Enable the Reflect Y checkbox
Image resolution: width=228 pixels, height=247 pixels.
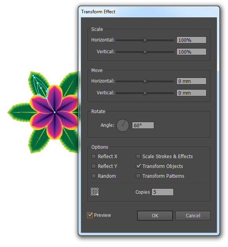[94, 166]
